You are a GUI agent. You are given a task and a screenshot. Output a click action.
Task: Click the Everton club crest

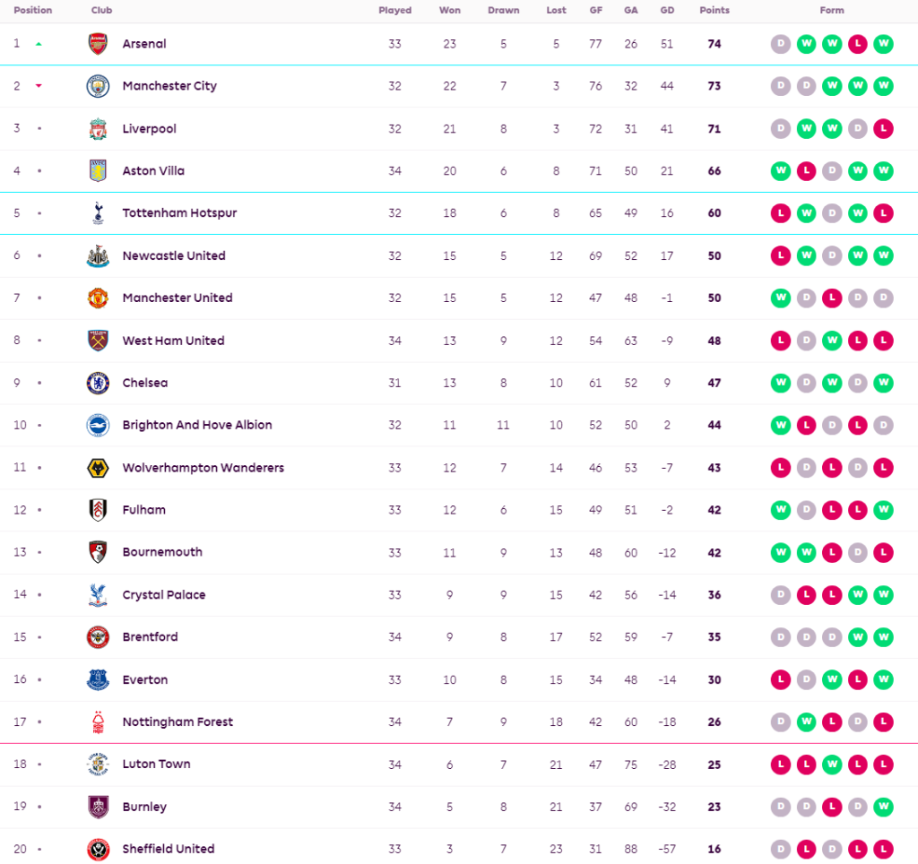(x=98, y=680)
